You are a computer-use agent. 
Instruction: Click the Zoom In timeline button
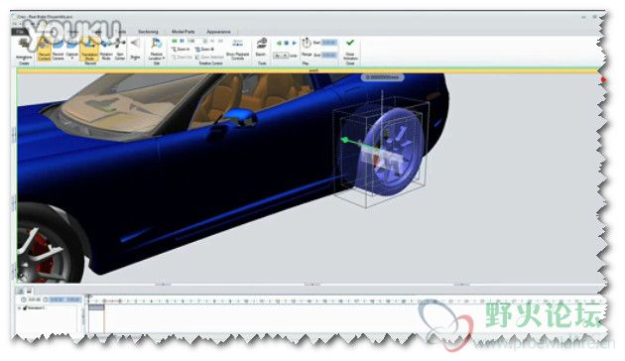tap(181, 49)
